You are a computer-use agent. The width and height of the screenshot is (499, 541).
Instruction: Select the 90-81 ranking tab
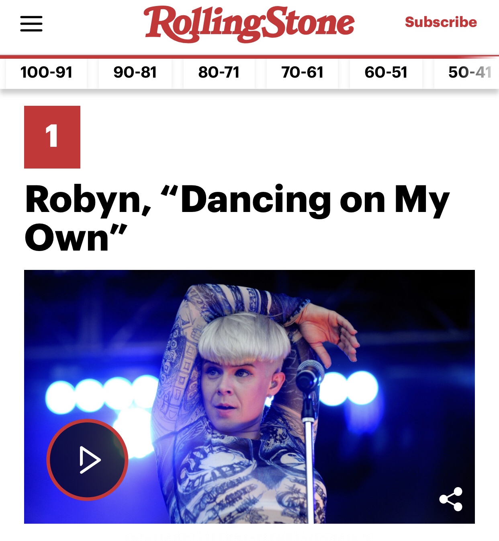tap(135, 72)
